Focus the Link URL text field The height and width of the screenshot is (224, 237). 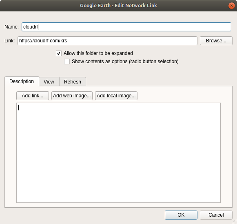[107, 41]
